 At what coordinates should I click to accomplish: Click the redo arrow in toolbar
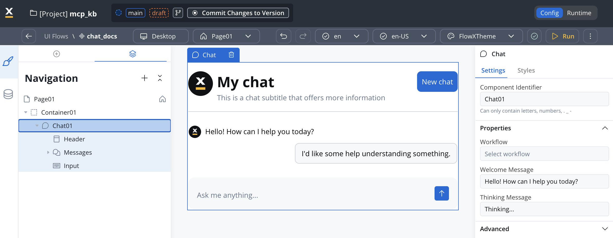(x=303, y=36)
